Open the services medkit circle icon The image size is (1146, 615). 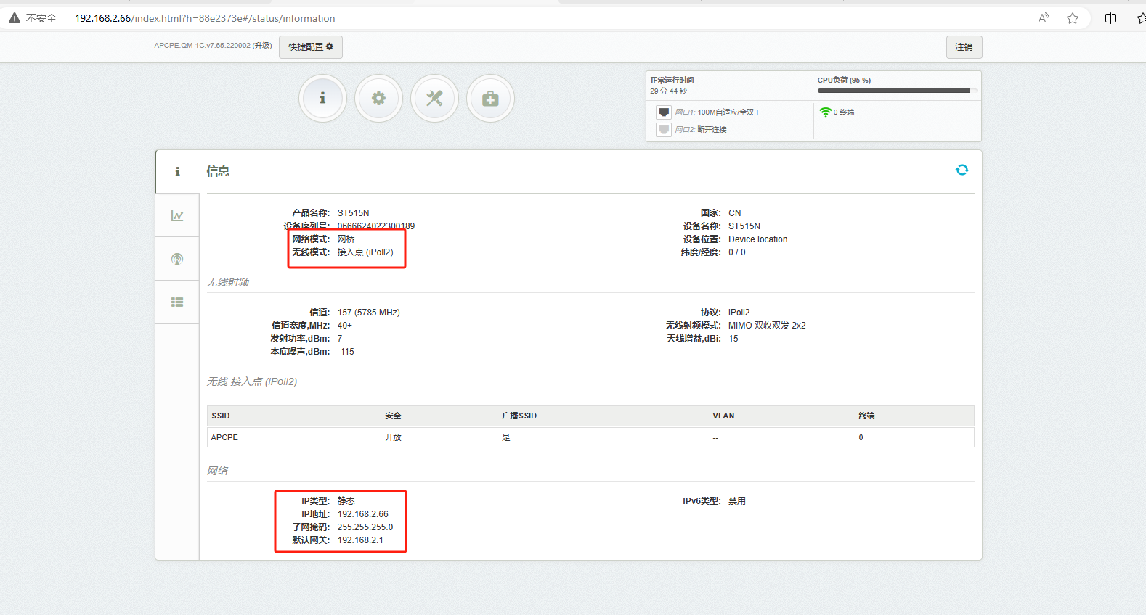pos(490,98)
